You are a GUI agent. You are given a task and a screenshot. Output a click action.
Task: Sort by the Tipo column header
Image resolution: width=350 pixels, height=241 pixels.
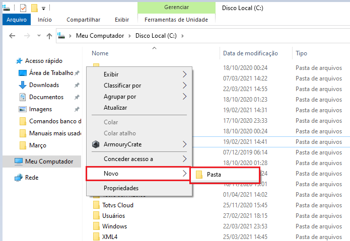(301, 53)
